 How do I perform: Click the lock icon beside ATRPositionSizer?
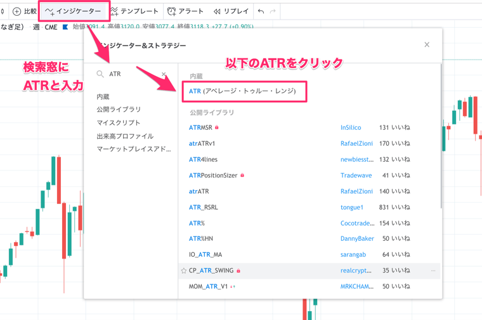[242, 175]
